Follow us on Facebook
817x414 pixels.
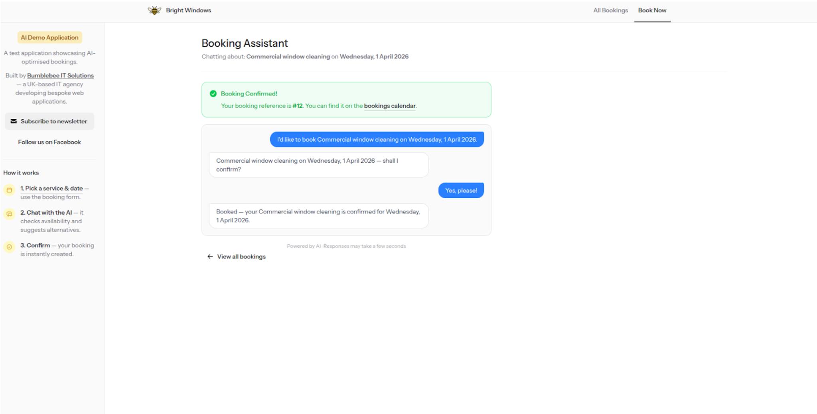[49, 142]
